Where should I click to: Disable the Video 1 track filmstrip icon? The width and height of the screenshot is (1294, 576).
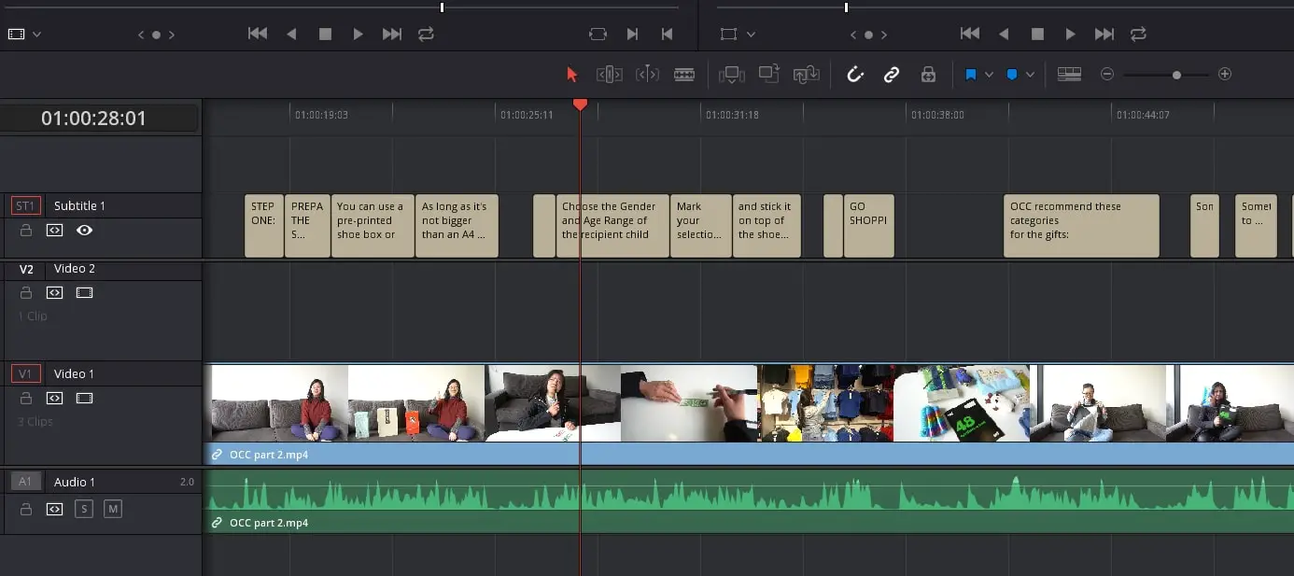point(84,398)
